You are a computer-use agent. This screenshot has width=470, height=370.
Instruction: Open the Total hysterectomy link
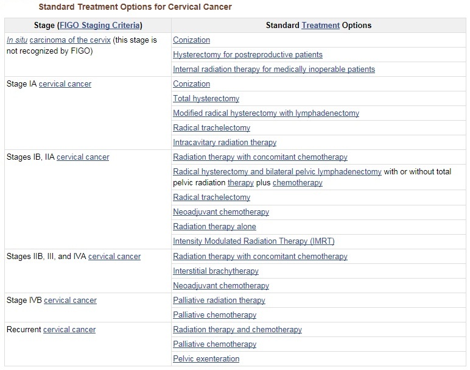(206, 98)
